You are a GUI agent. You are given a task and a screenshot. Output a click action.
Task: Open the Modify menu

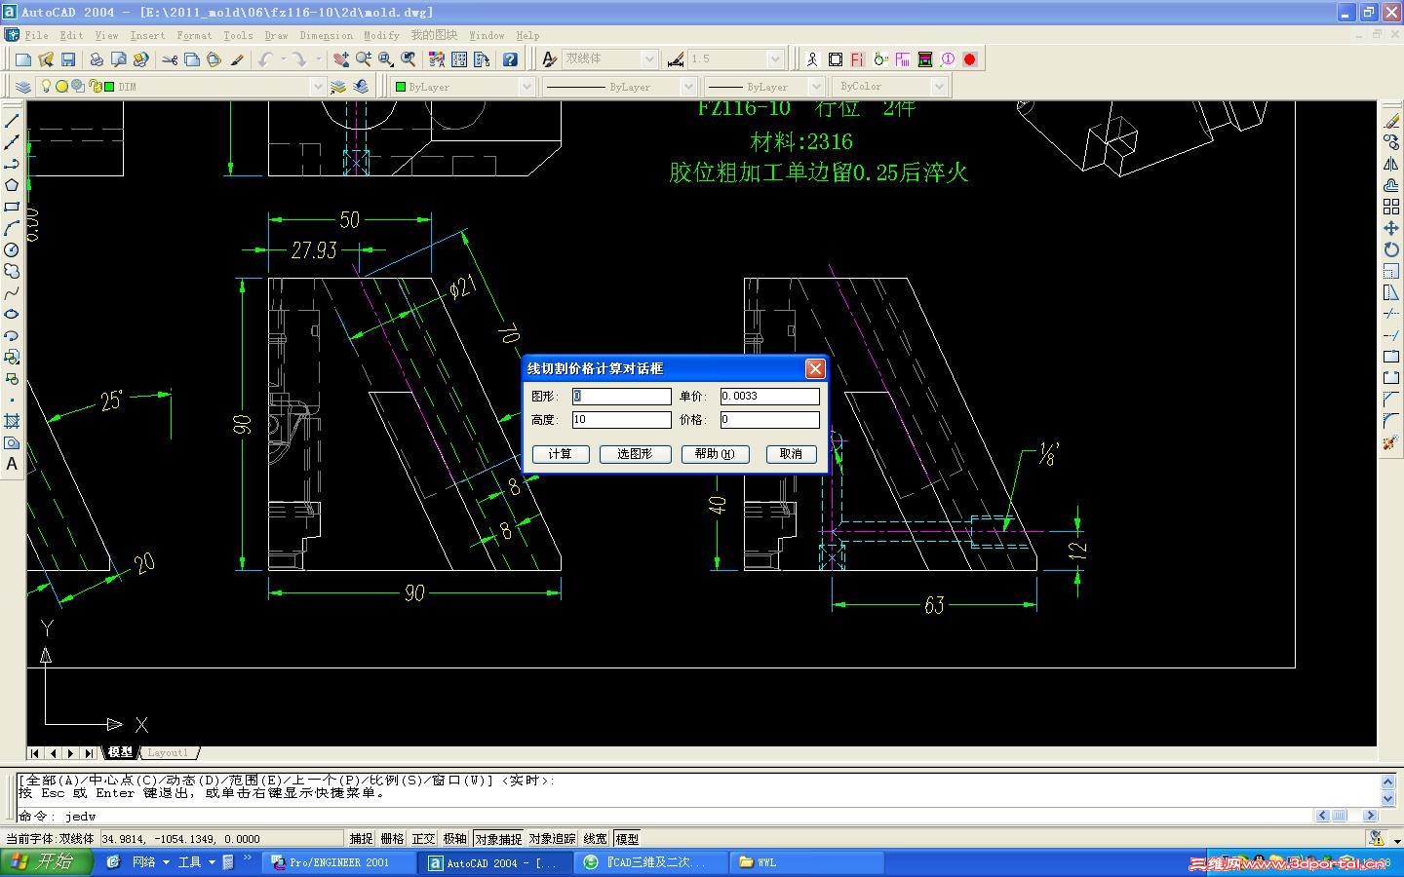click(x=381, y=35)
